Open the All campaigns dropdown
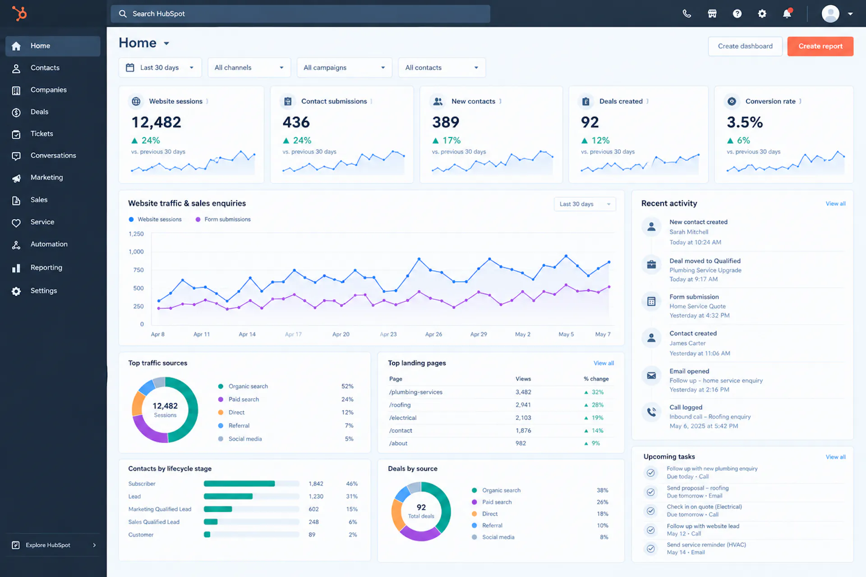This screenshot has width=866, height=577. [x=345, y=68]
